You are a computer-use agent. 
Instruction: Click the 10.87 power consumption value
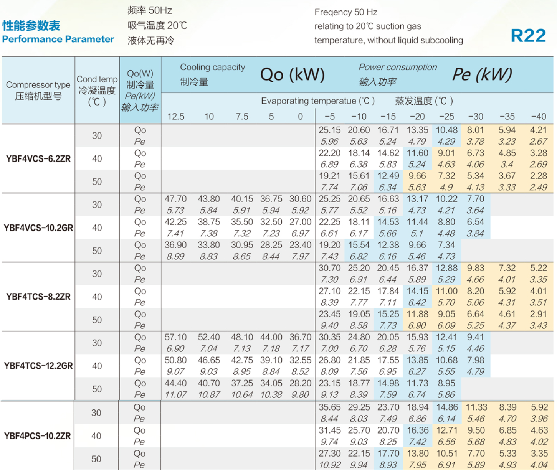tap(209, 394)
